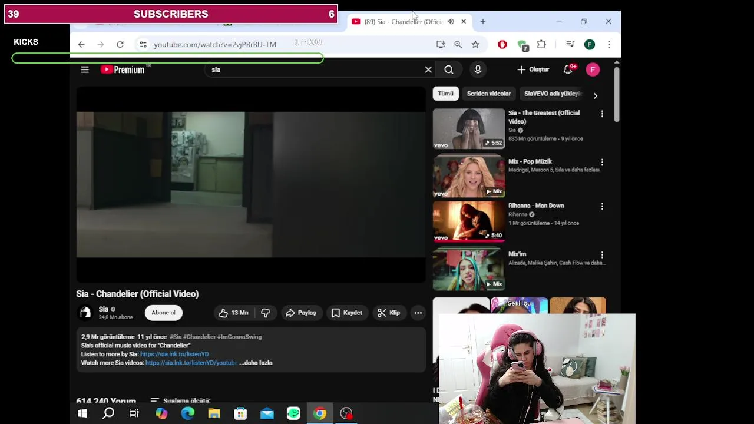
Task: Like the video showing 13 Mn
Action: (x=234, y=313)
